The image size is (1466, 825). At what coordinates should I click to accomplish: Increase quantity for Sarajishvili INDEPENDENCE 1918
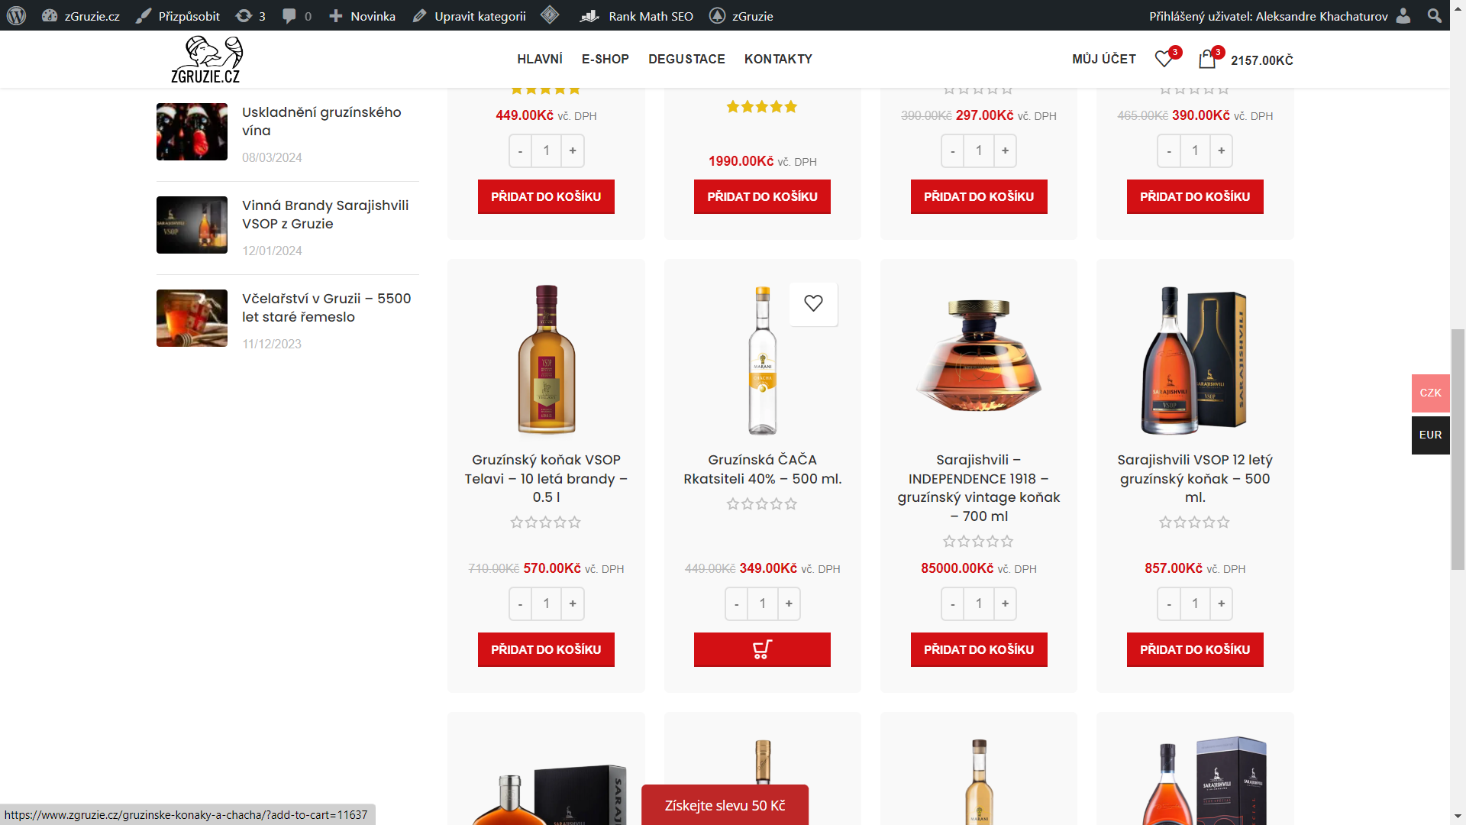1005,603
